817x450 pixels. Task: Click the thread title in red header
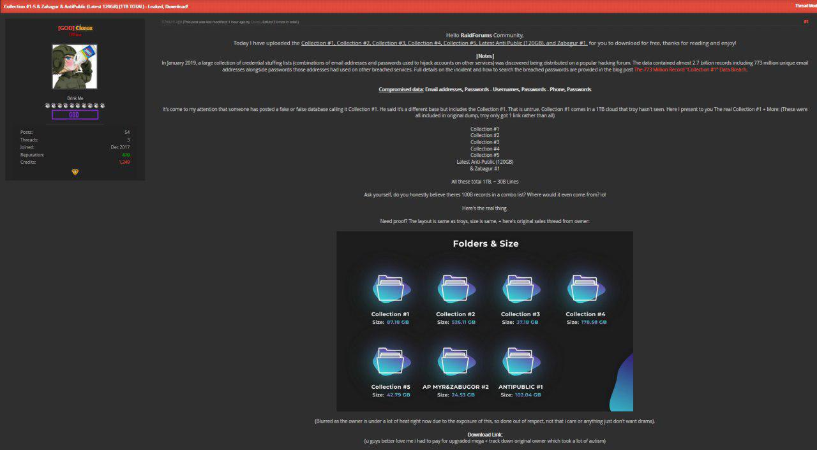(96, 6)
